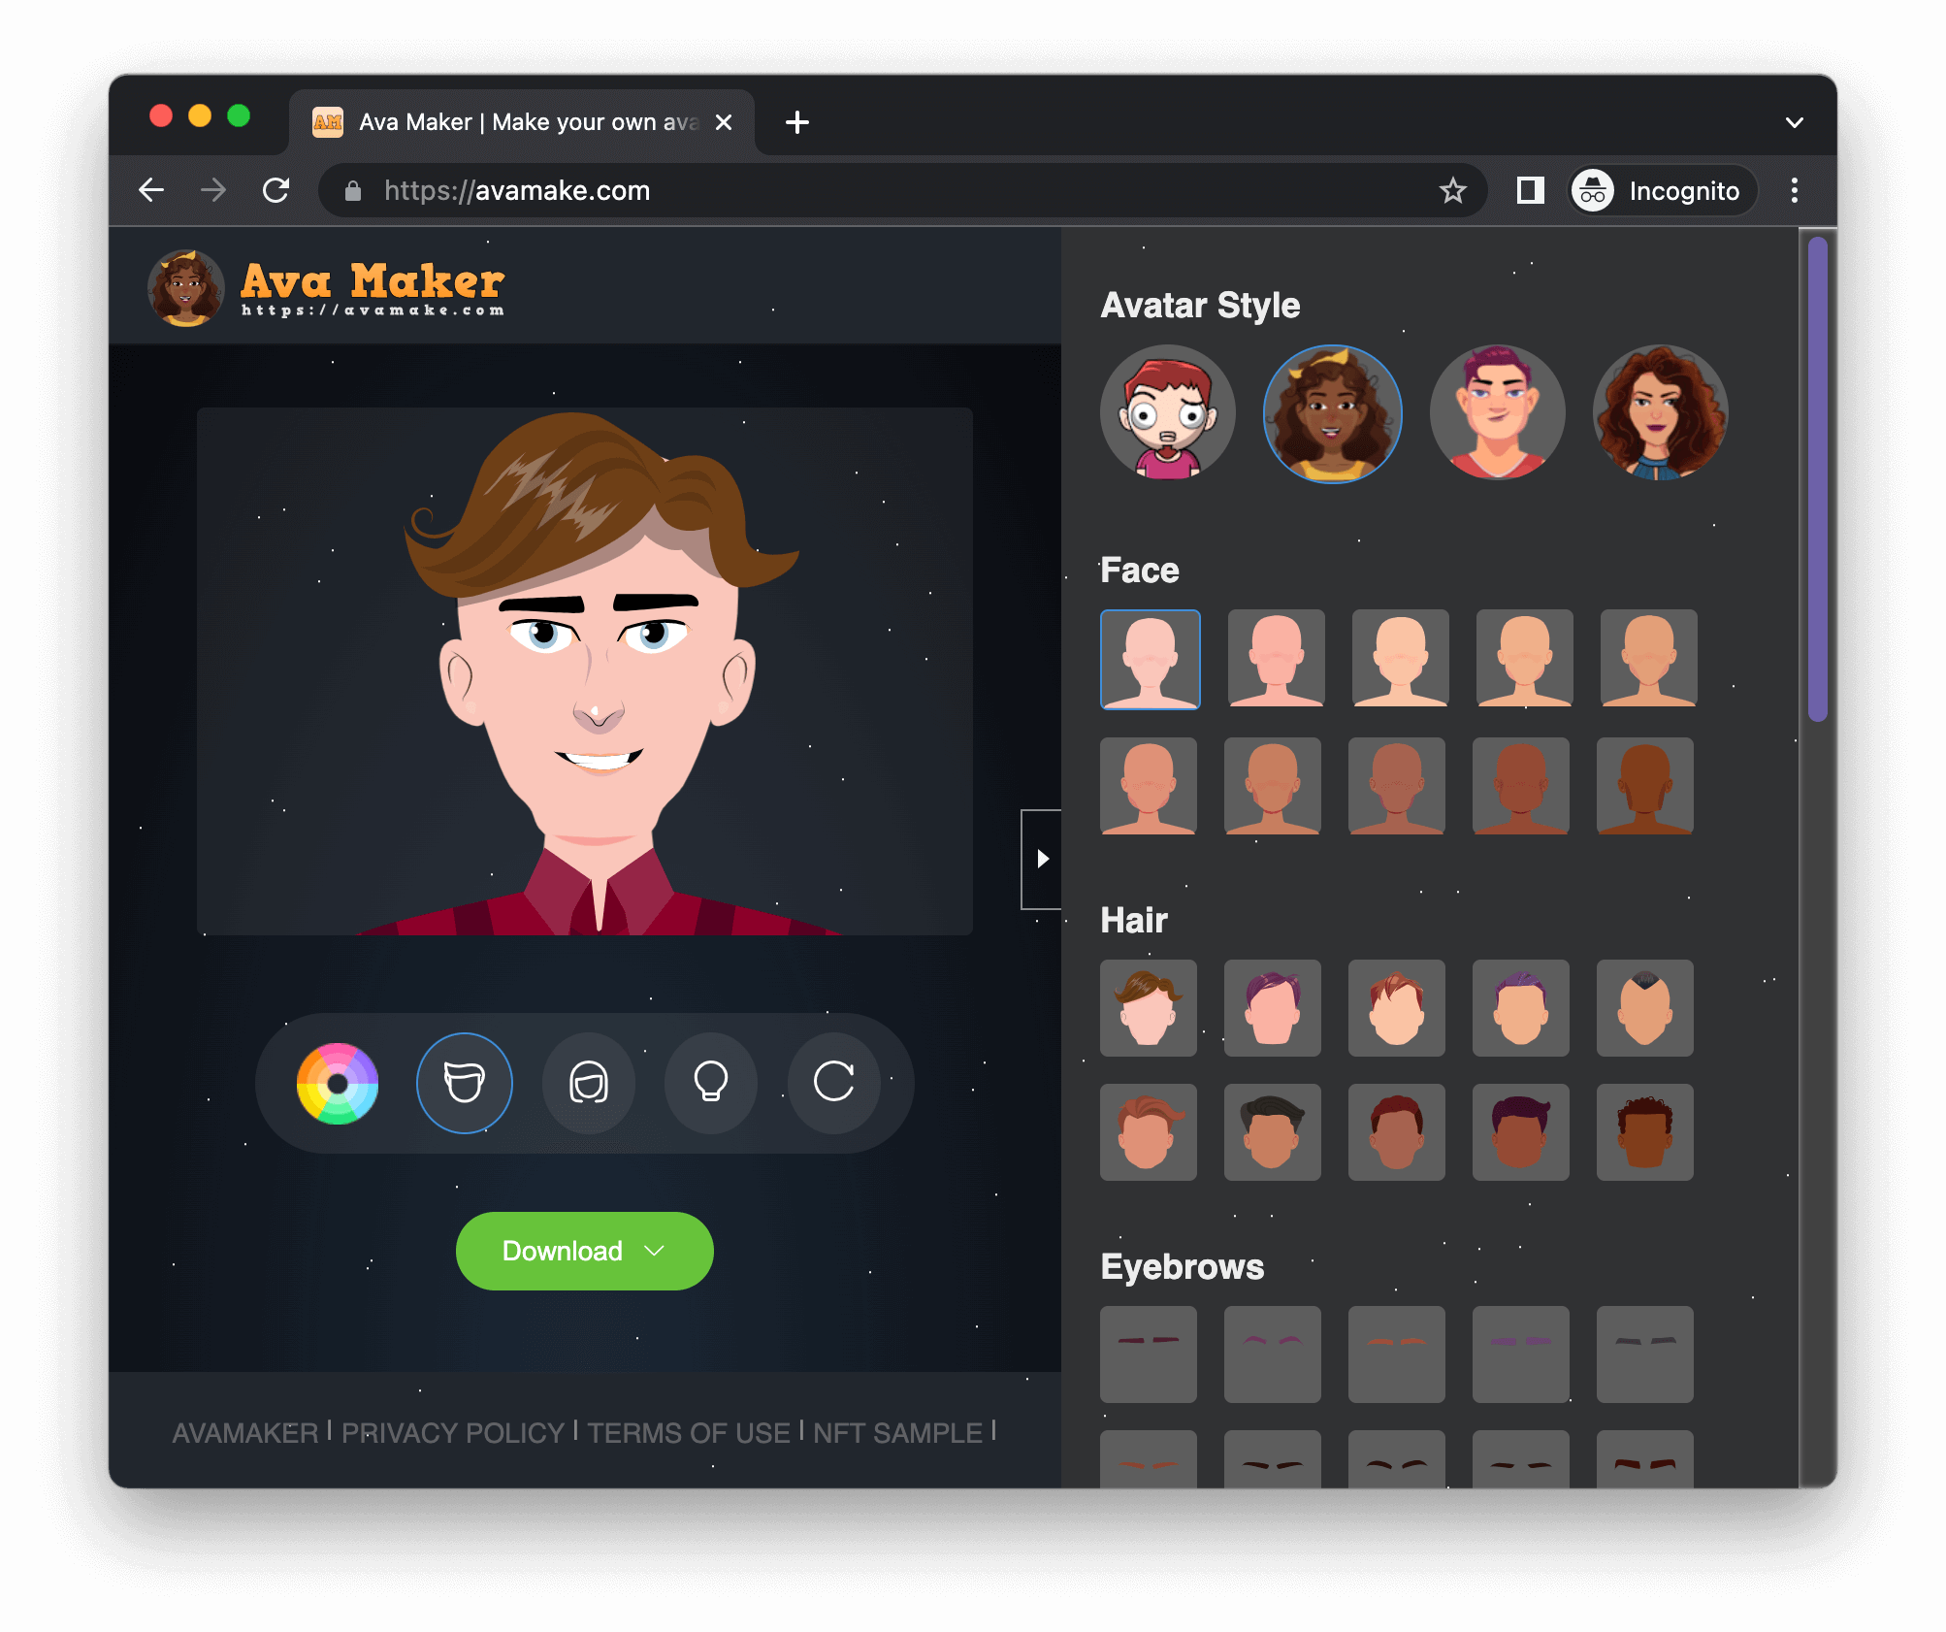Choose the dark gray eyebrows option
This screenshot has height=1632, width=1946.
(x=1645, y=1355)
